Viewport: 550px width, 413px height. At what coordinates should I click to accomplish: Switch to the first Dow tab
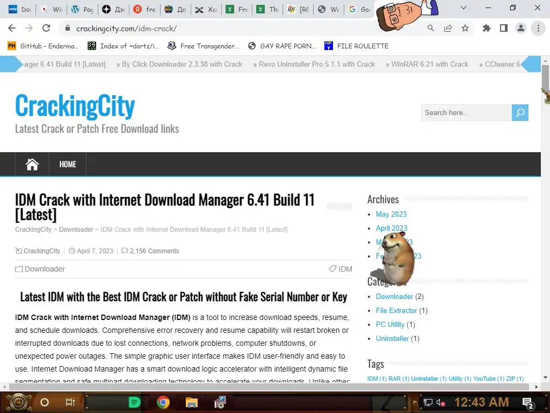(20, 10)
